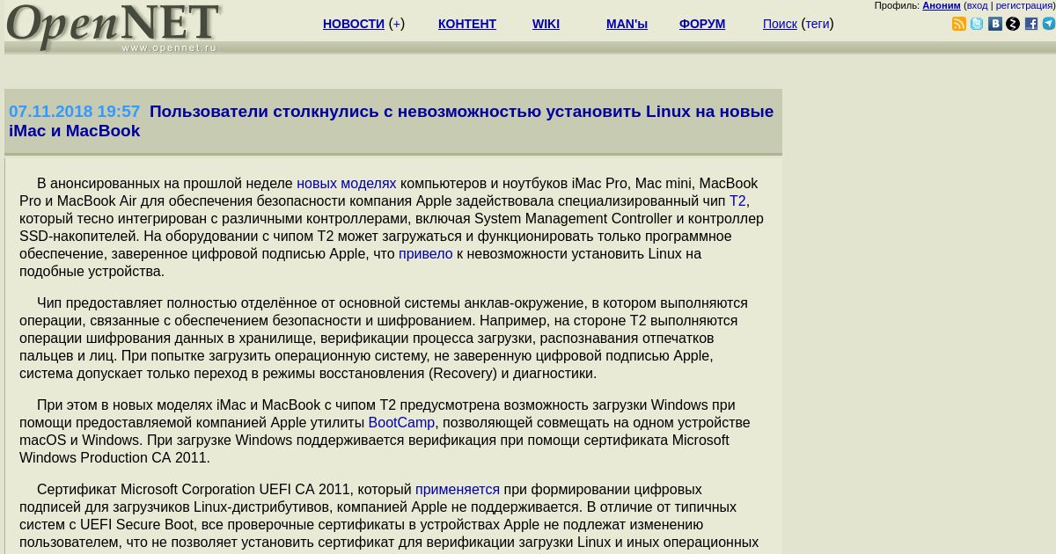Go to the WIKI section
The image size is (1056, 554).
tap(546, 24)
